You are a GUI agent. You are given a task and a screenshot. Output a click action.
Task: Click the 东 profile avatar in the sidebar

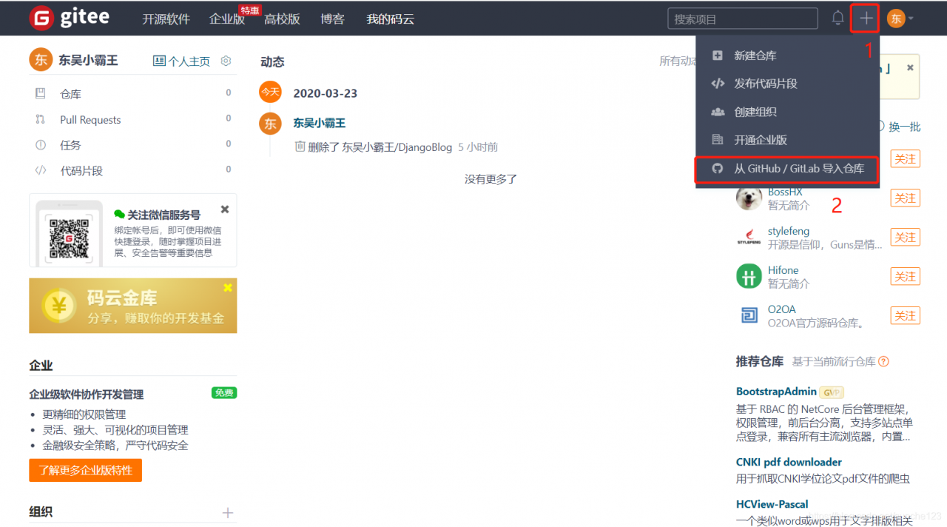point(41,60)
